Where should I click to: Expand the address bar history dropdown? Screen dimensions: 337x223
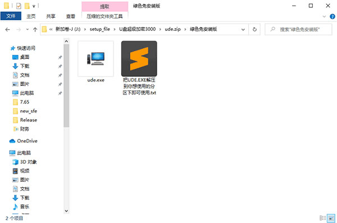click(243, 29)
